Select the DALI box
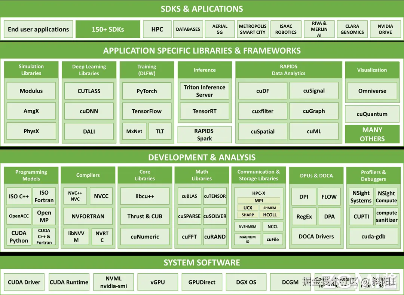 (x=89, y=131)
